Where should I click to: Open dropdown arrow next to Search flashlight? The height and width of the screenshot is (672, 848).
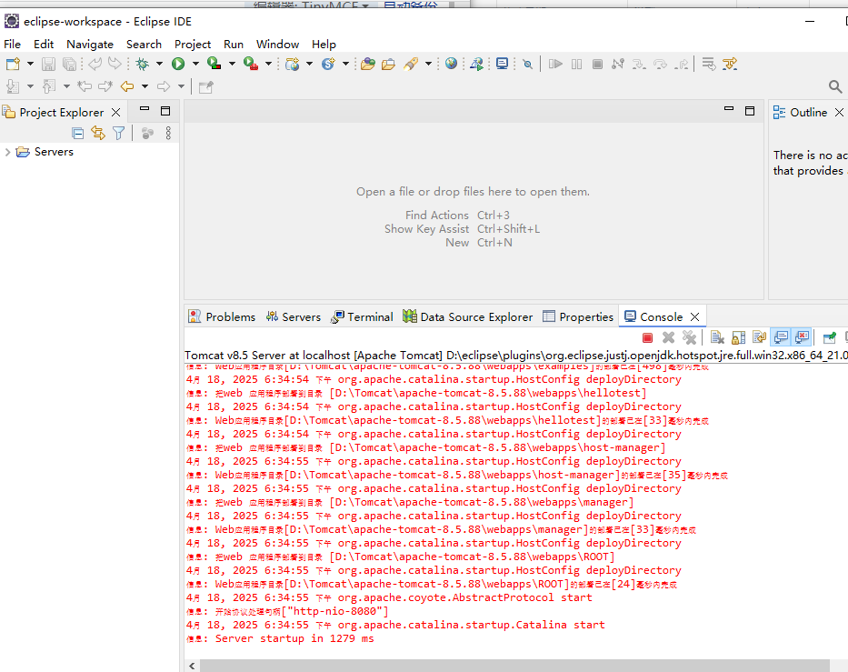click(428, 64)
